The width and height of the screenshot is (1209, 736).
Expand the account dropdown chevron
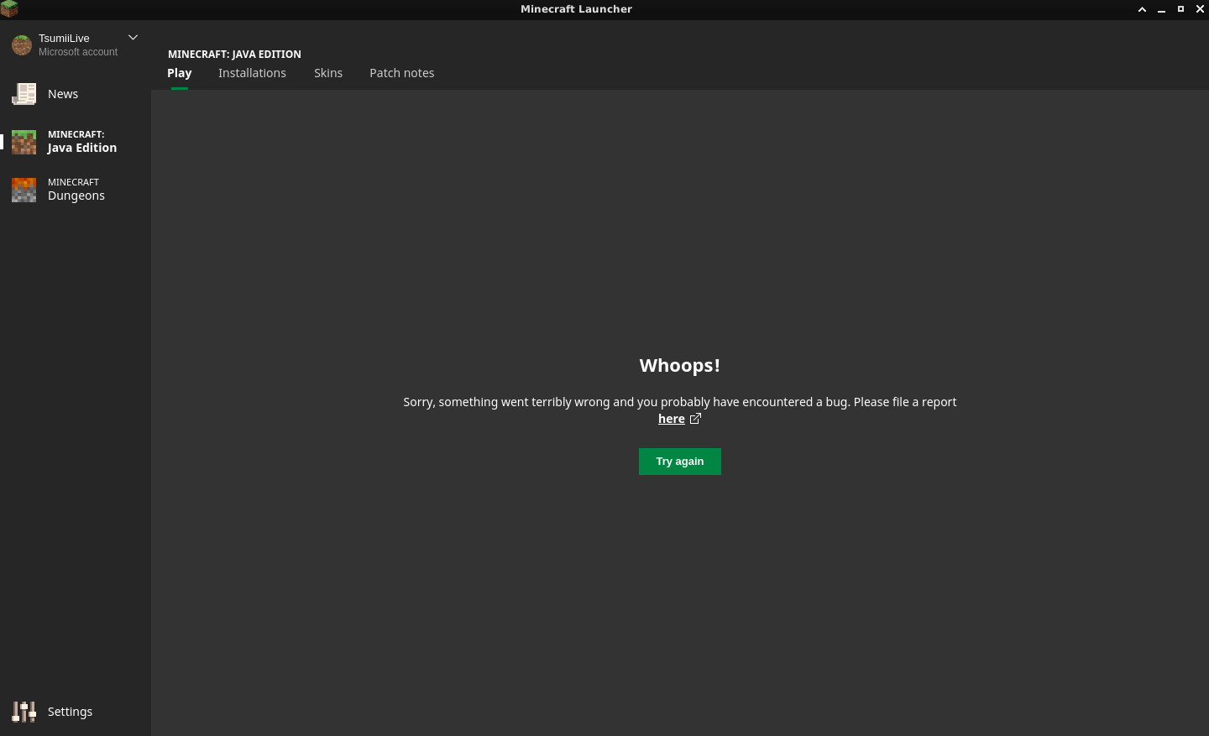(133, 38)
